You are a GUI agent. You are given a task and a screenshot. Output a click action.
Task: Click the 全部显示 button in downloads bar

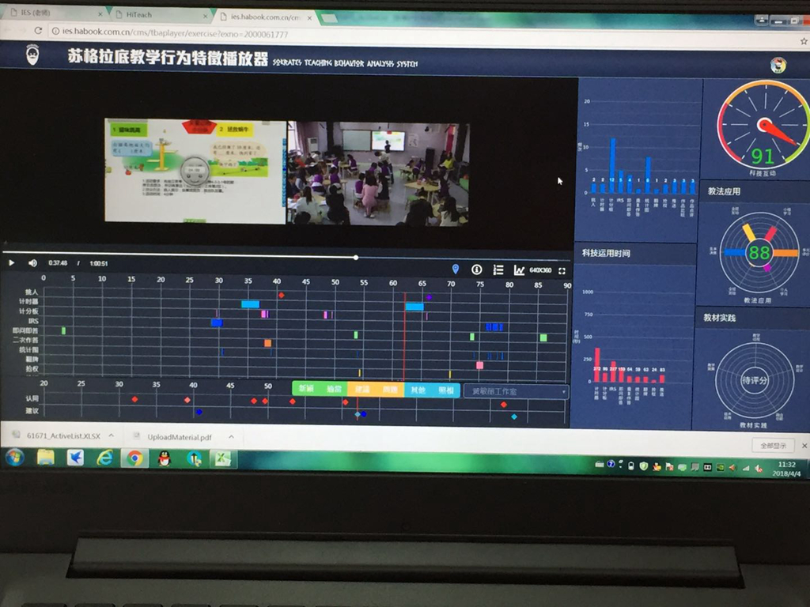tap(773, 445)
